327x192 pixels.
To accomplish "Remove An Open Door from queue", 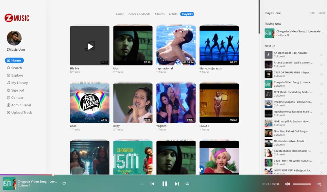I will [321, 55].
